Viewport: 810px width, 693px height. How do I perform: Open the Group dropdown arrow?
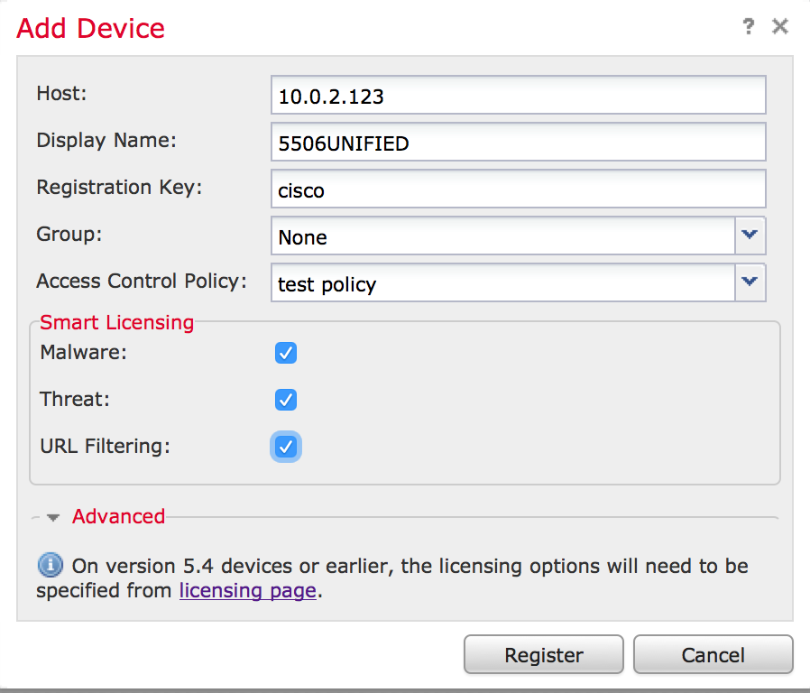(749, 236)
